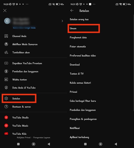Screen dimensions: 134x148
Task: Launch YouTube Music via its icon
Action: 6,126
